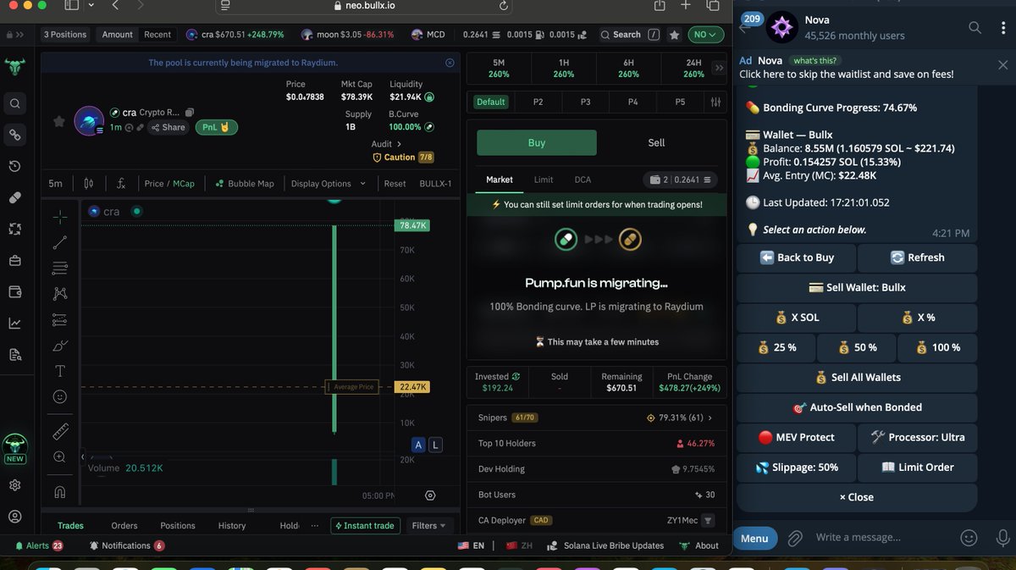Viewport: 1016px width, 570px height.
Task: Expand Display Options dropdown
Action: tap(328, 183)
